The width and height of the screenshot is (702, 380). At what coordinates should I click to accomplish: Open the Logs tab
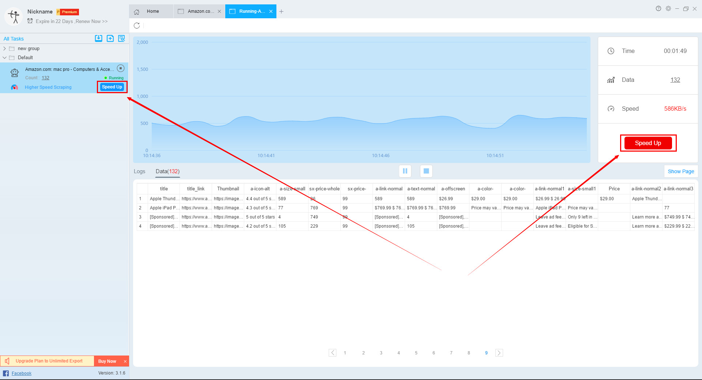pos(139,171)
